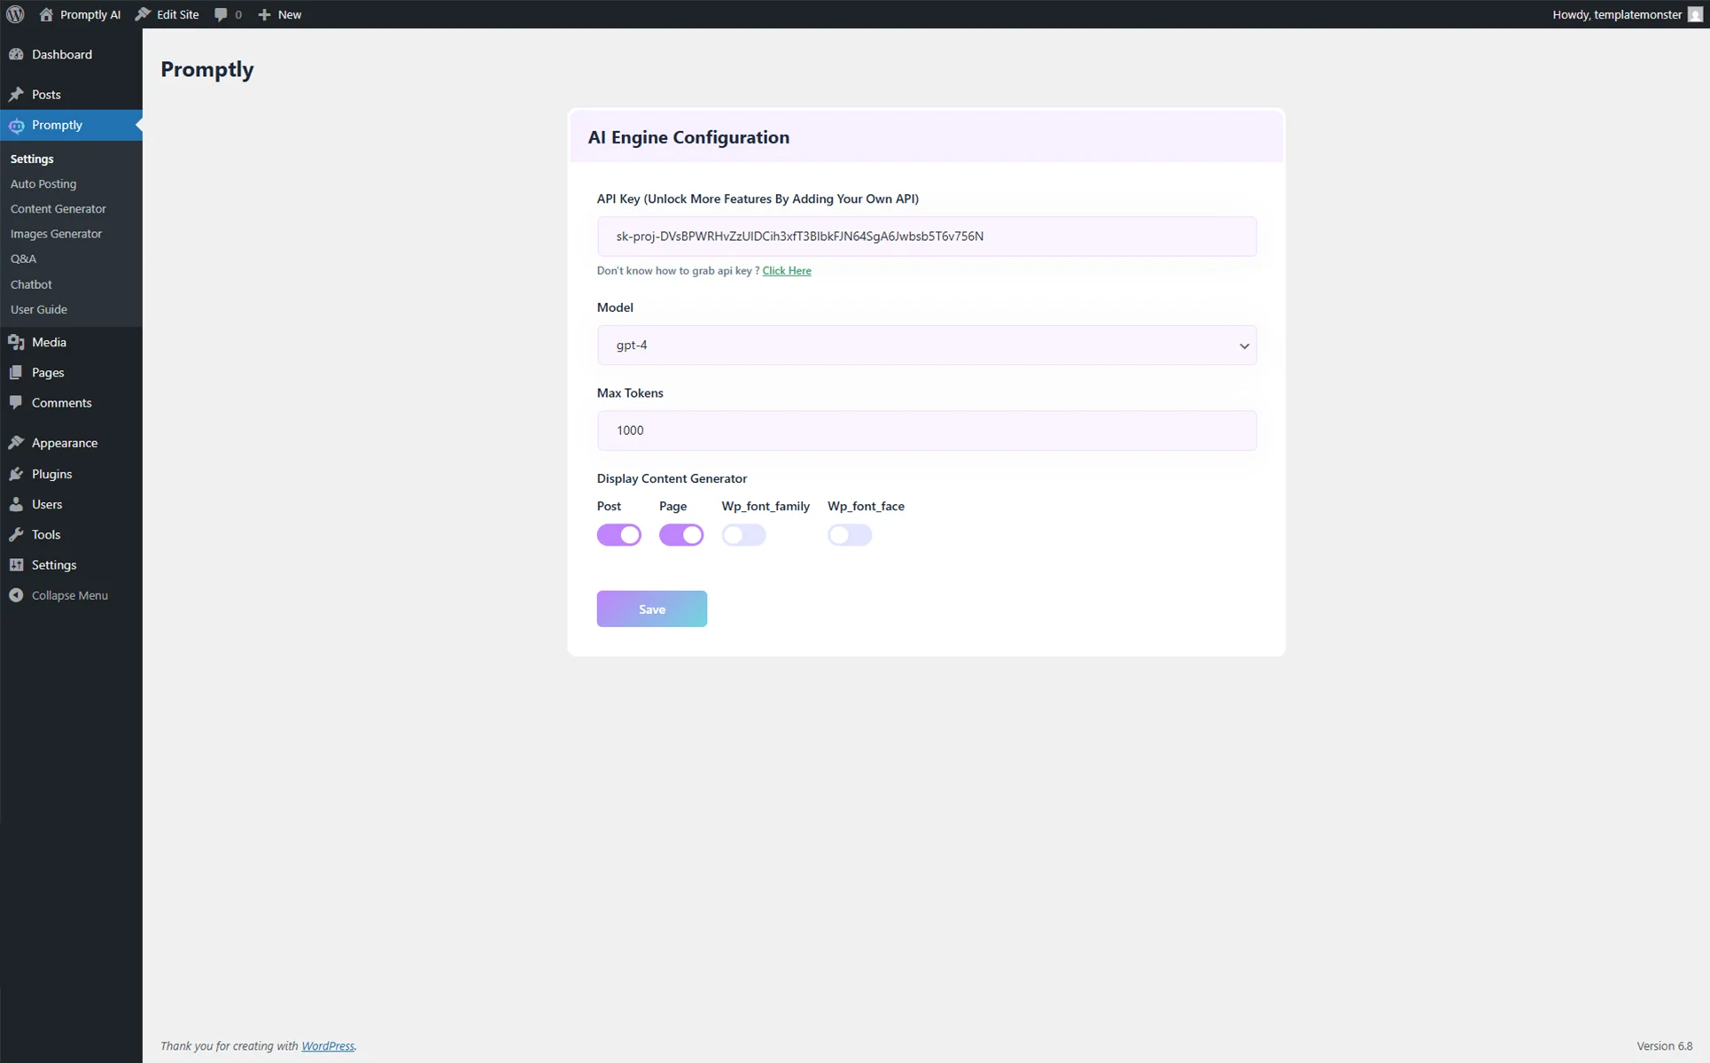Viewport: 1710px width, 1063px height.
Task: Follow the Click Here API key link
Action: pyautogui.click(x=787, y=270)
